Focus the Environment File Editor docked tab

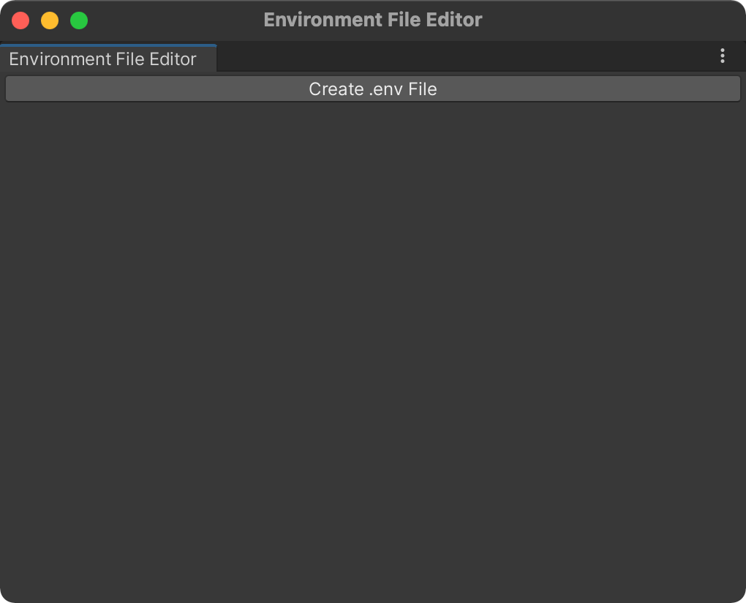(x=108, y=59)
